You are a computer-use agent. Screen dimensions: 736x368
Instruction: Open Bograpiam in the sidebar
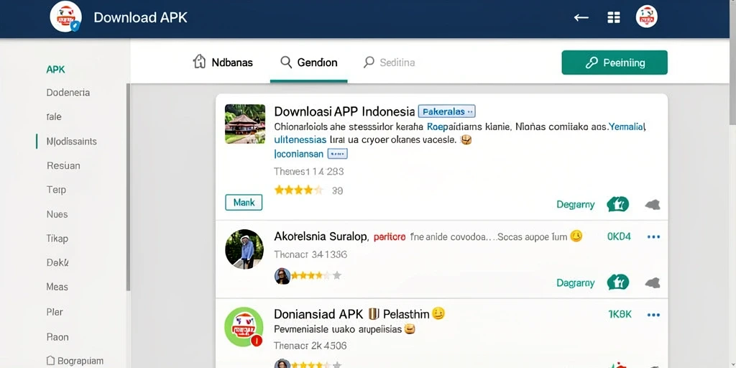(x=75, y=361)
